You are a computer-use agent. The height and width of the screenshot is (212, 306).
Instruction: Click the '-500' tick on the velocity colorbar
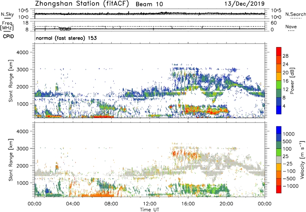point(289,179)
